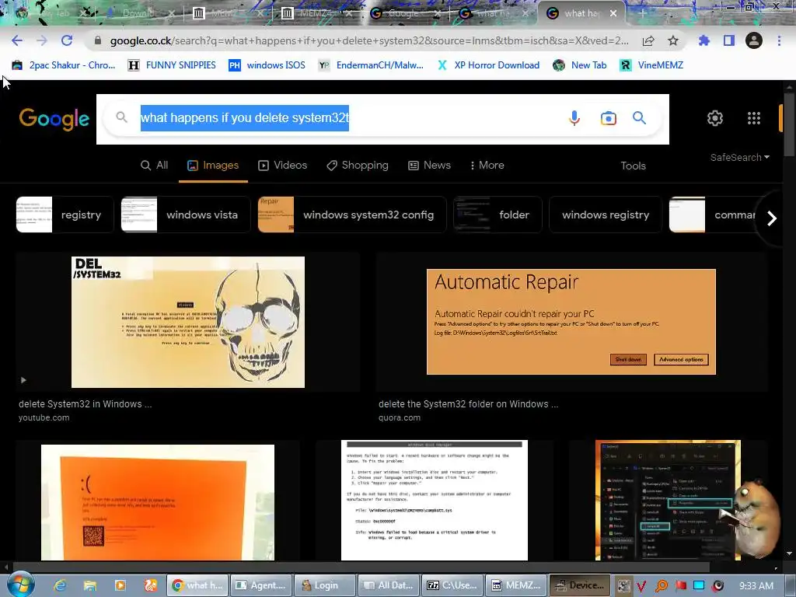Filter images by windows vista chip
Viewport: 796px width, 597px height.
point(186,215)
